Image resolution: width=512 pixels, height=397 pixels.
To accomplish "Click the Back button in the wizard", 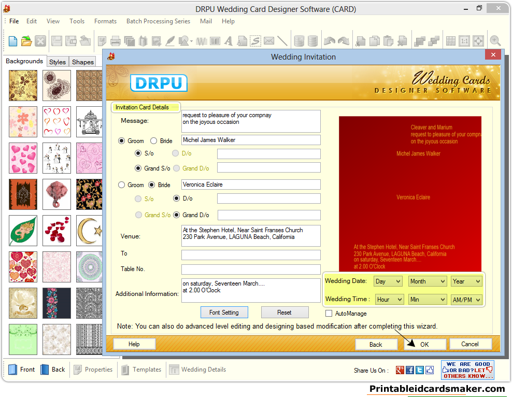I will click(x=376, y=344).
